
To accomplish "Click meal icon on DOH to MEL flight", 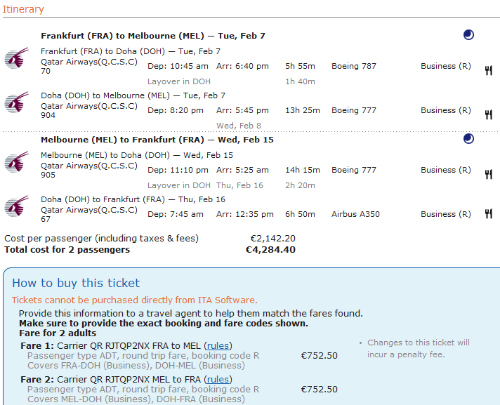I will 489,114.
